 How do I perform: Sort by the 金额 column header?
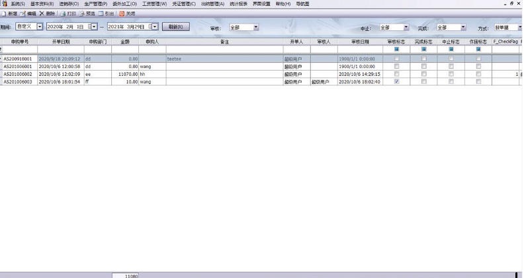(x=125, y=42)
